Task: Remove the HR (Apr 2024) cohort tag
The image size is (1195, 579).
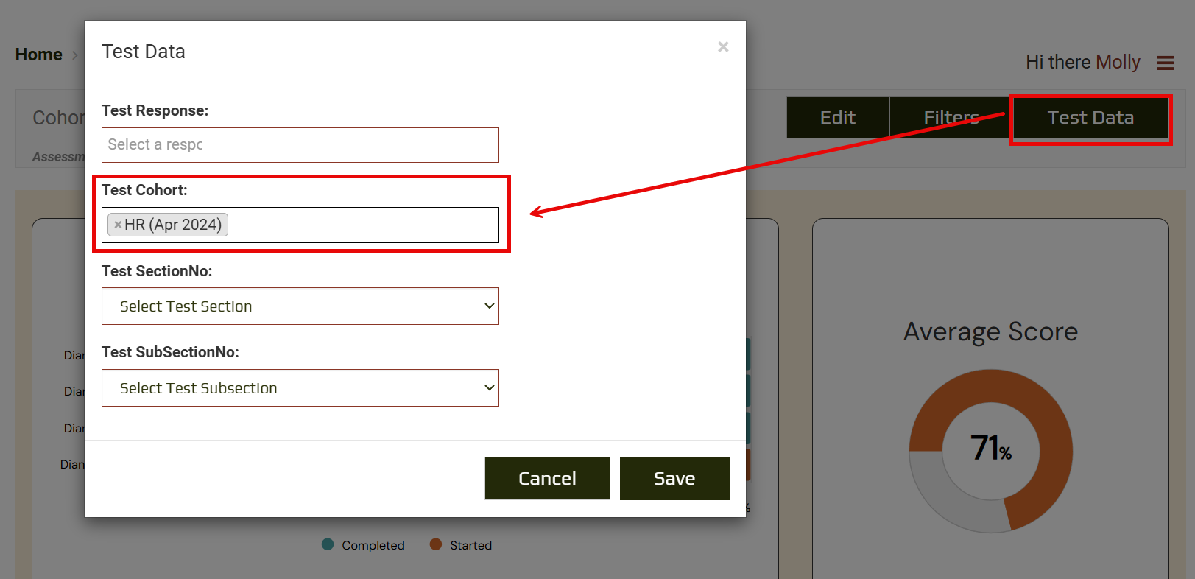Action: [118, 225]
